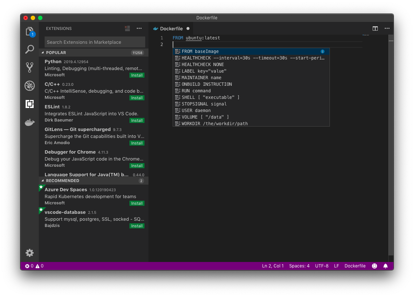Select STOPSIGNAL signal suggestion

[x=251, y=104]
